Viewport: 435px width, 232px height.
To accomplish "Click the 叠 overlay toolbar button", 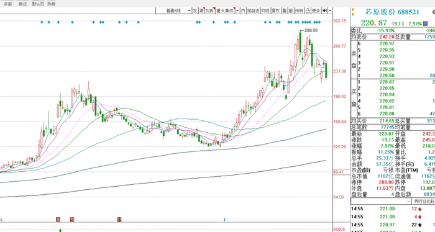I will pyautogui.click(x=285, y=11).
